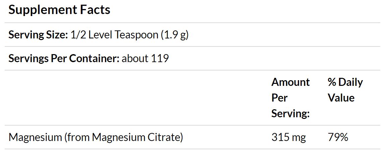Click the "79%" daily value cell

pyautogui.click(x=338, y=137)
